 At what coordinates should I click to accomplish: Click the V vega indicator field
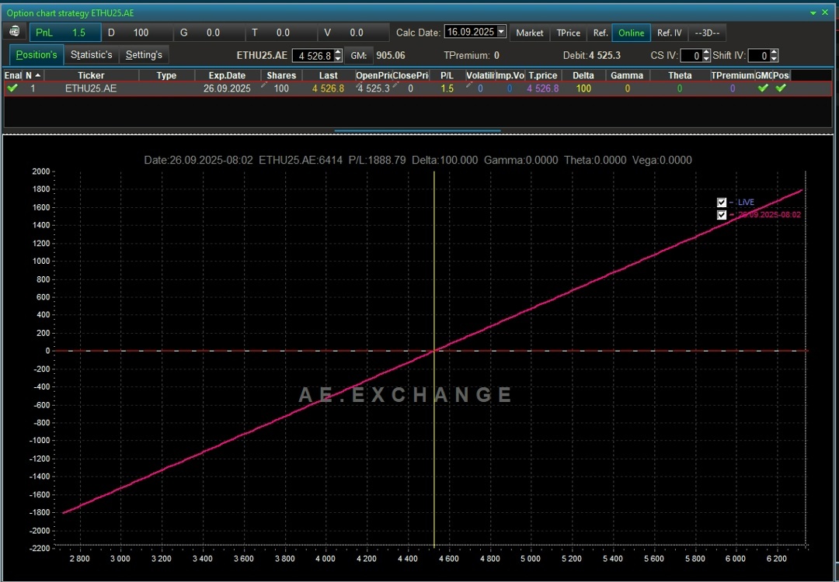point(354,33)
